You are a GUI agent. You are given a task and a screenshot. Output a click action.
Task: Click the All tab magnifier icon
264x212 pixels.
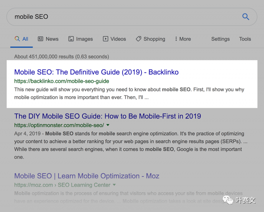pyautogui.click(x=17, y=39)
